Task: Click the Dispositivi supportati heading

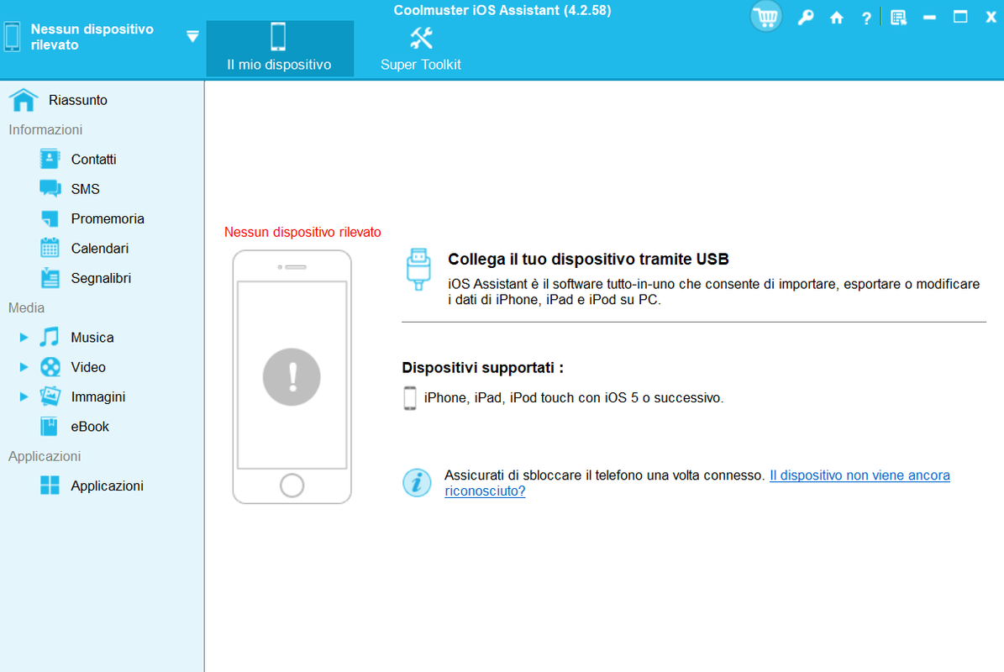Action: click(x=482, y=368)
